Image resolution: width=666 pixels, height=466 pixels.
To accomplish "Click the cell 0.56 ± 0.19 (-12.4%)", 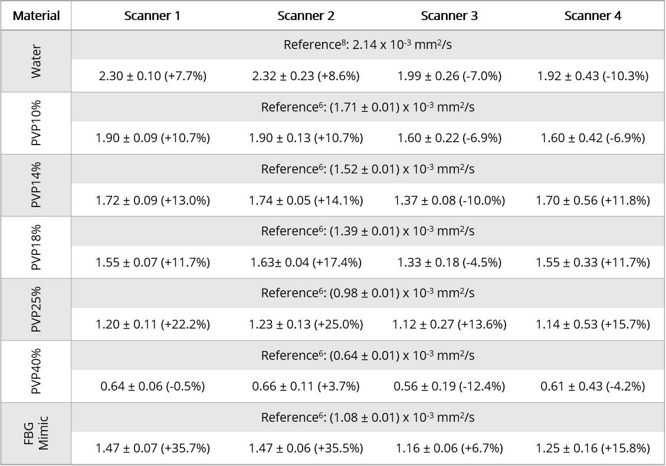I will pos(450,386).
